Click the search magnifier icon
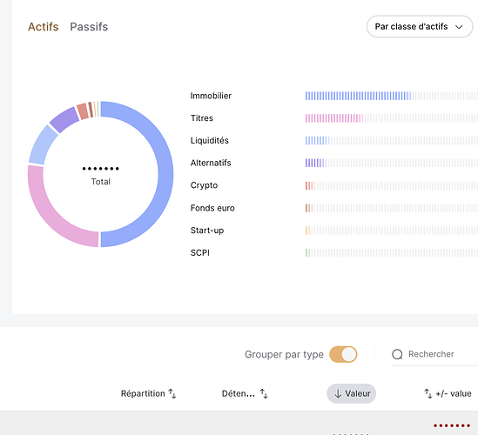 [x=397, y=354]
